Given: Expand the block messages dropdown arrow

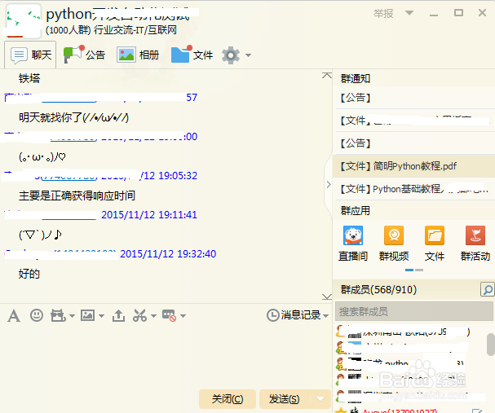Looking at the screenshot, I should tap(183, 315).
